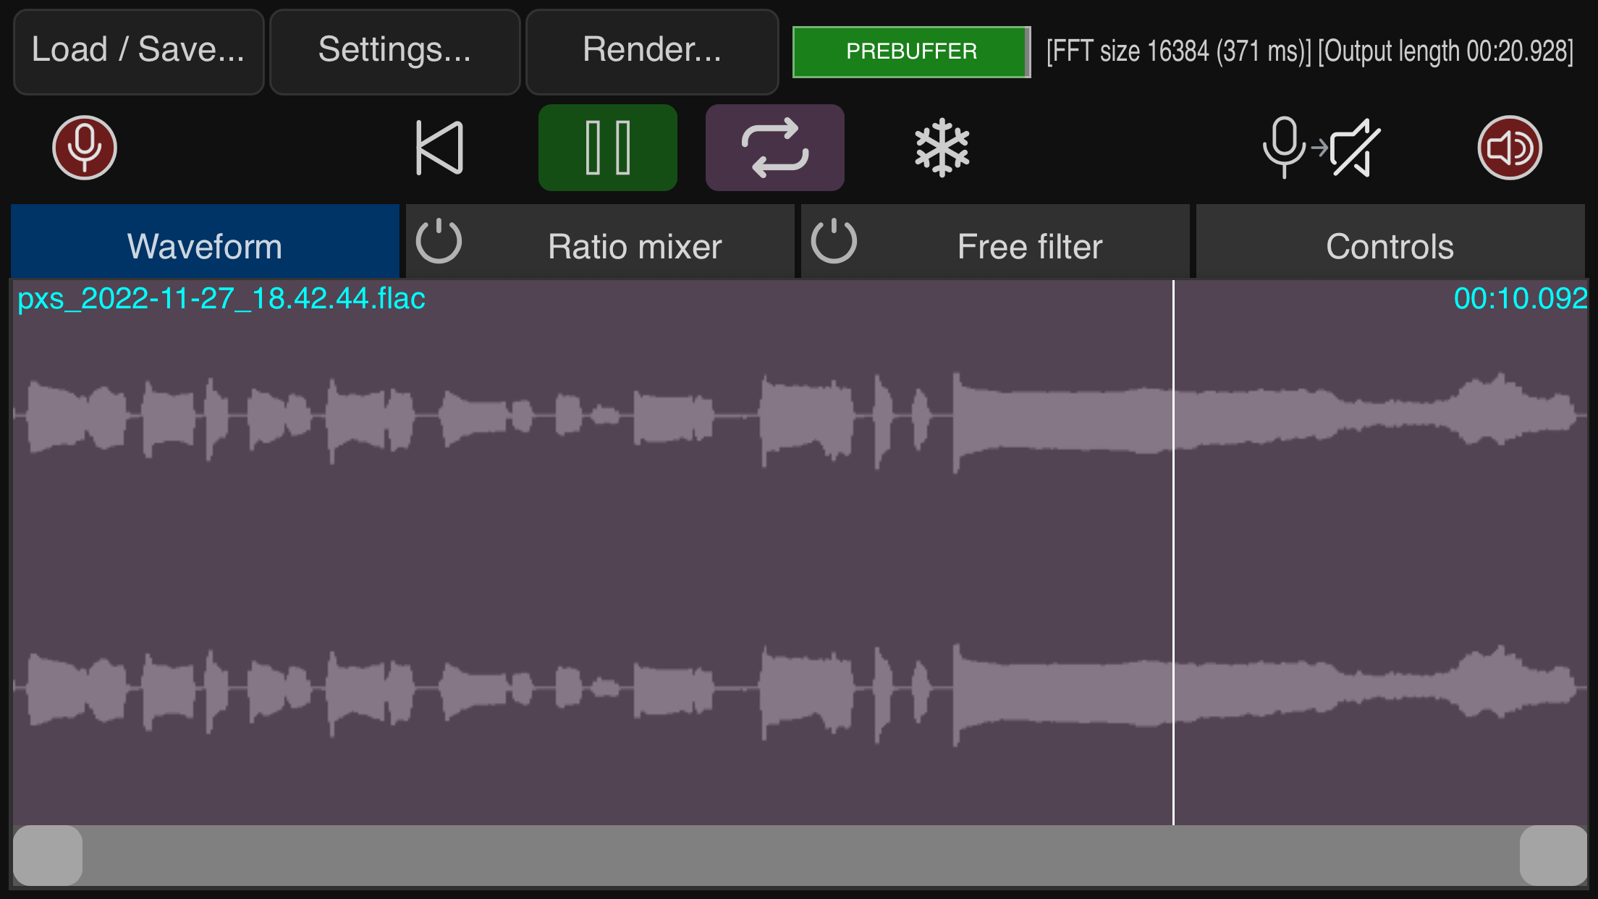Pause playback with the green button
This screenshot has height=899, width=1598.
pos(608,148)
